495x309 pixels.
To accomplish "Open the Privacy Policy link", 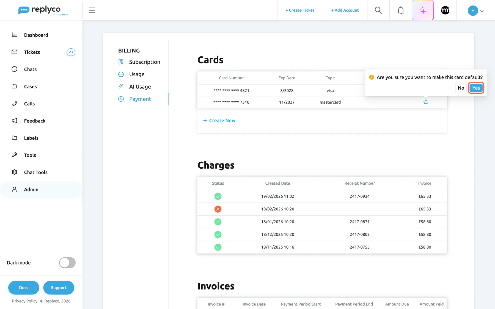I will (x=25, y=301).
